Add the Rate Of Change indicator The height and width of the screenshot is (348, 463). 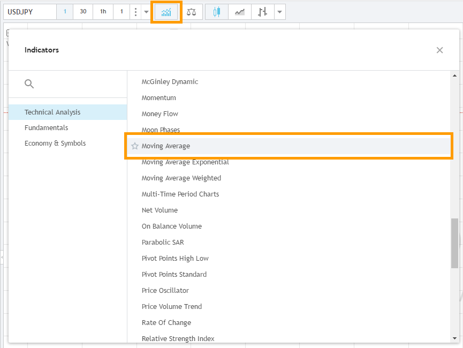click(x=289, y=323)
